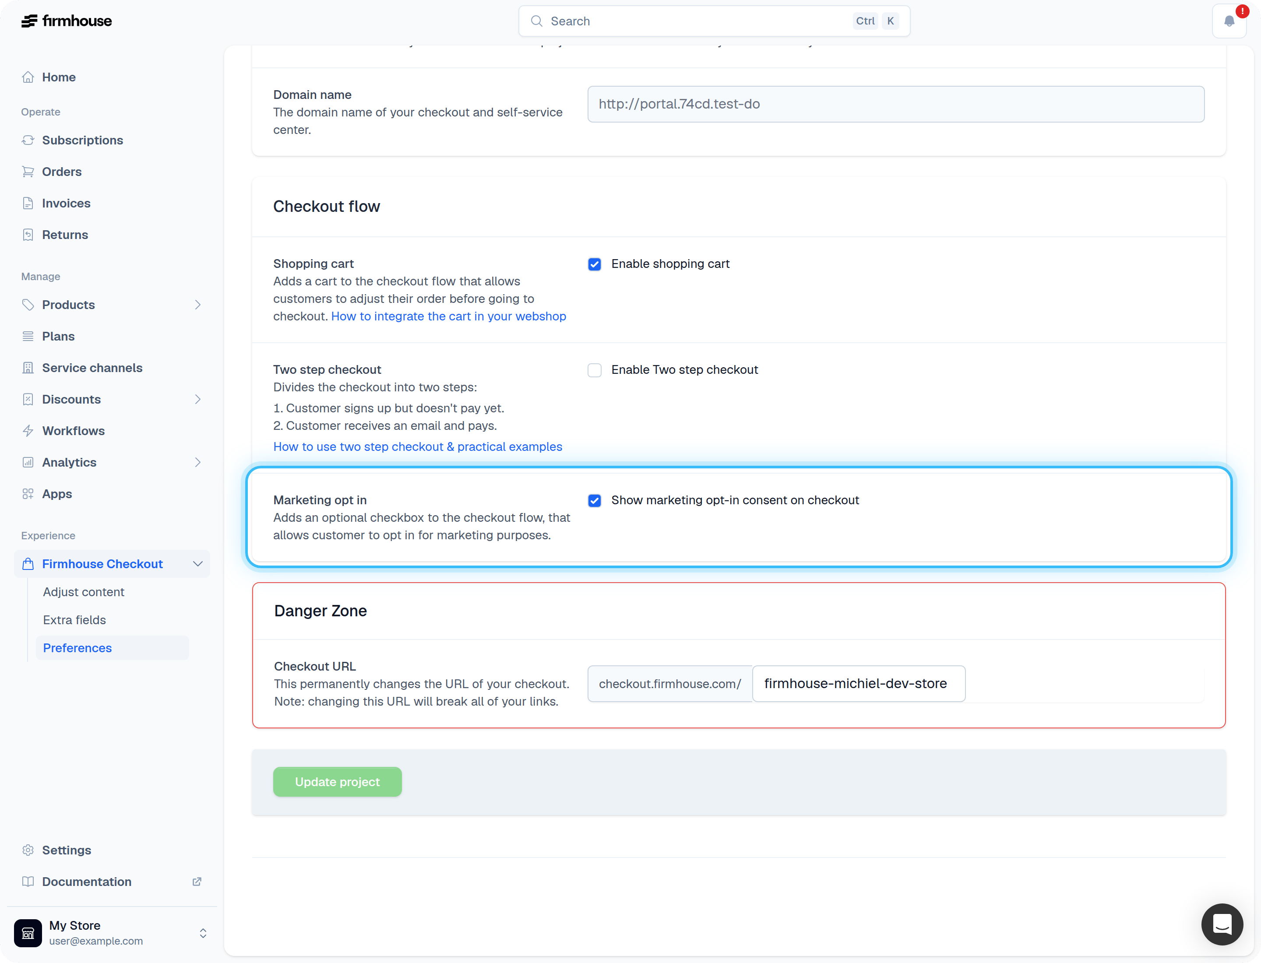This screenshot has width=1261, height=963.
Task: Open How to integrate the cart link
Action: tap(448, 316)
